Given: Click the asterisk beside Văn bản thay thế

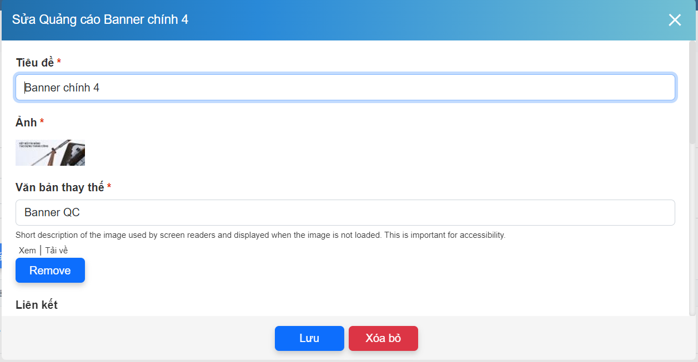Looking at the screenshot, I should (109, 187).
